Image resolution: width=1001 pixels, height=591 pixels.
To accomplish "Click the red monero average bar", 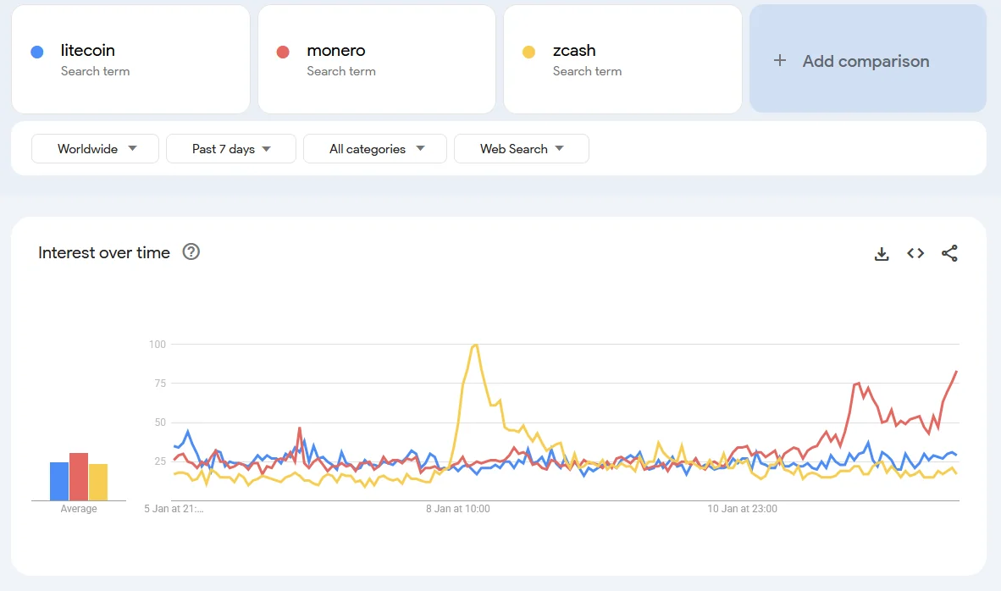I will 79,477.
